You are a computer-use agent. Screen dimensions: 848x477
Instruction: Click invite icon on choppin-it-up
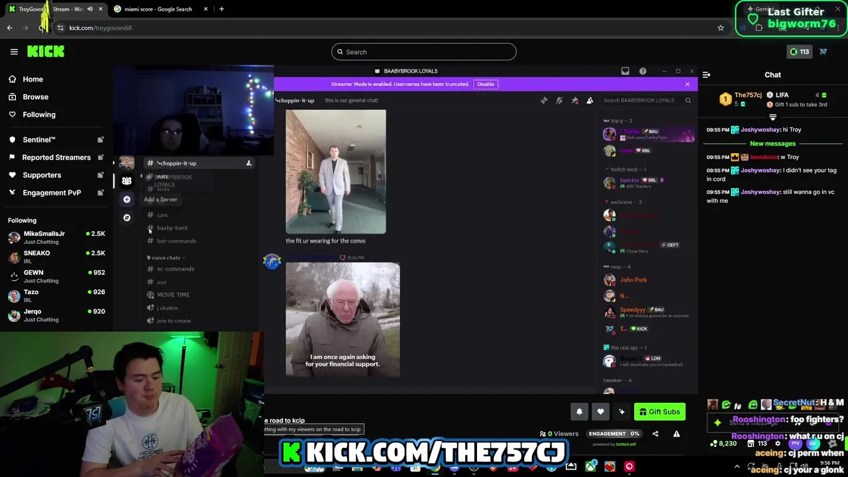[x=248, y=163]
